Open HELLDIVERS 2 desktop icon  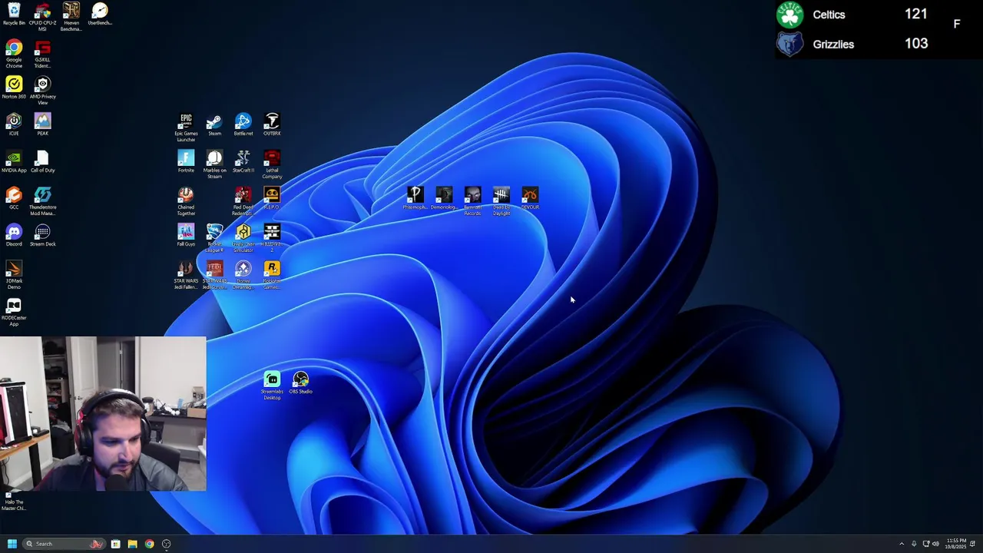pos(272,238)
